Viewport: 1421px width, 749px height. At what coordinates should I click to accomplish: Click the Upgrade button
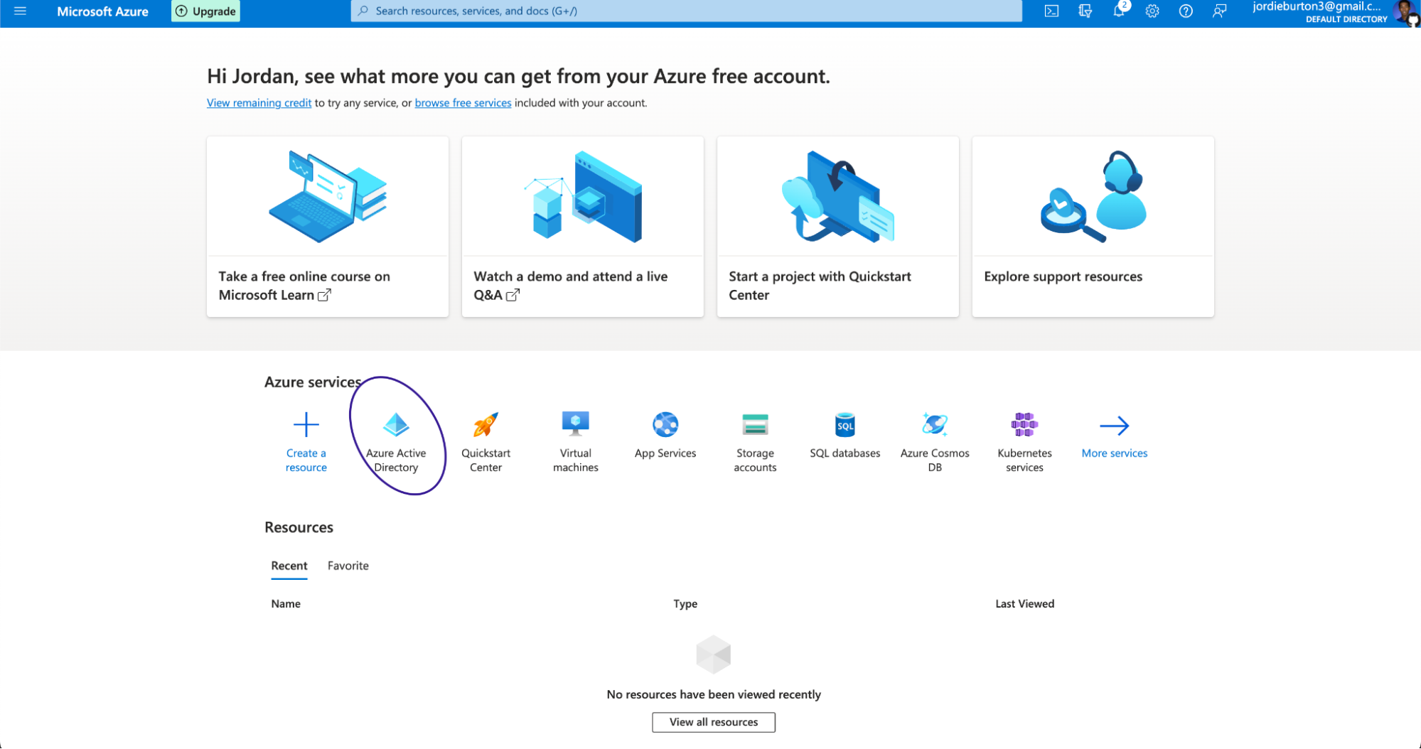(x=205, y=11)
